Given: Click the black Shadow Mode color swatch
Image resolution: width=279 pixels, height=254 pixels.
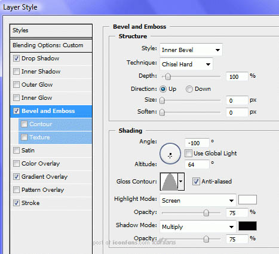Looking at the screenshot, I should (247, 226).
